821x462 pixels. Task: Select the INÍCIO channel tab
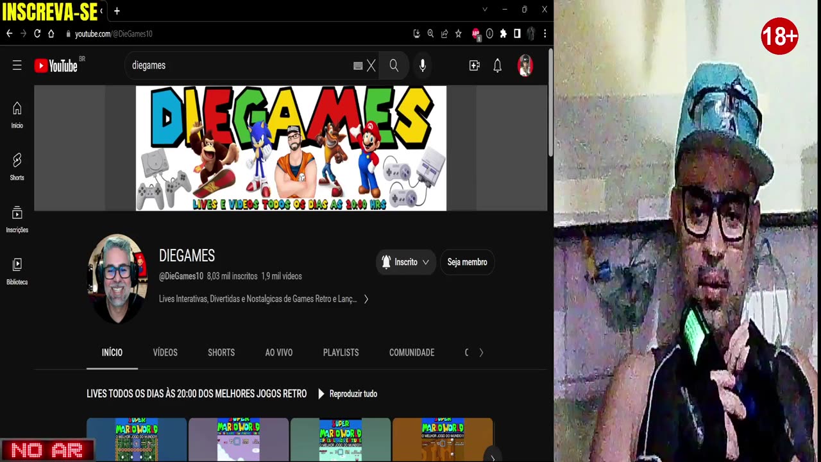coord(112,352)
